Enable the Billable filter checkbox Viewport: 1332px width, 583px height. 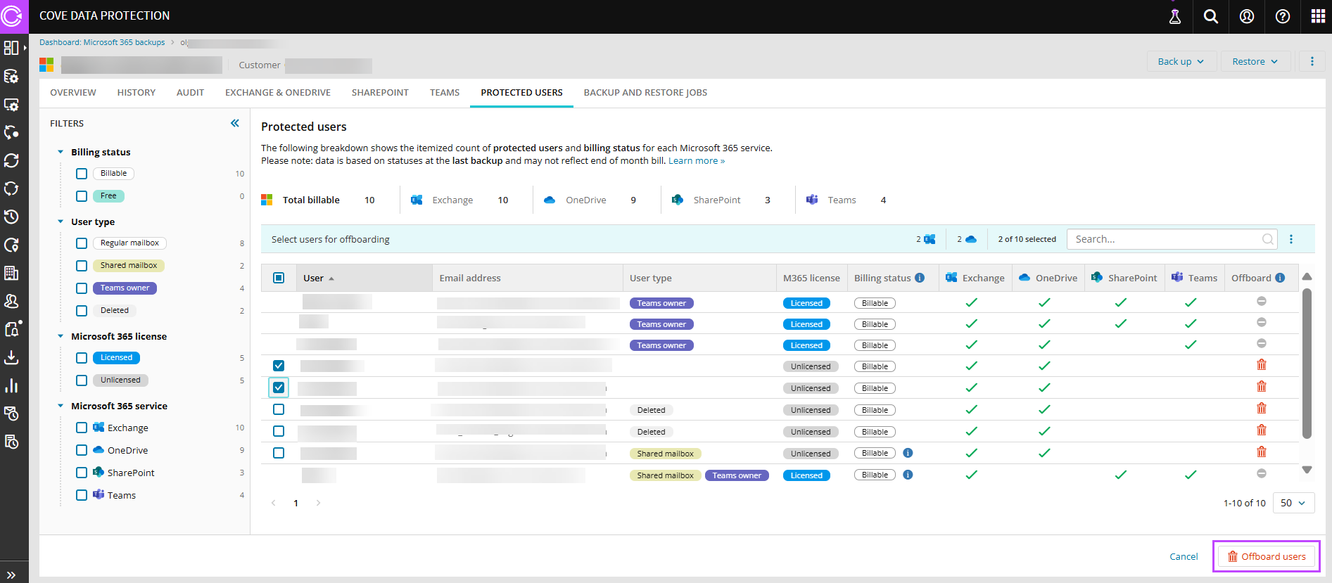82,174
